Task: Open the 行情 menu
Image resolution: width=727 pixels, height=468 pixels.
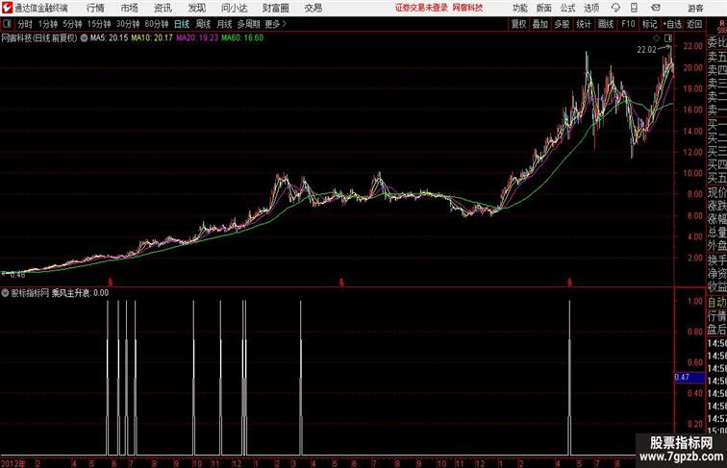Action: point(95,8)
